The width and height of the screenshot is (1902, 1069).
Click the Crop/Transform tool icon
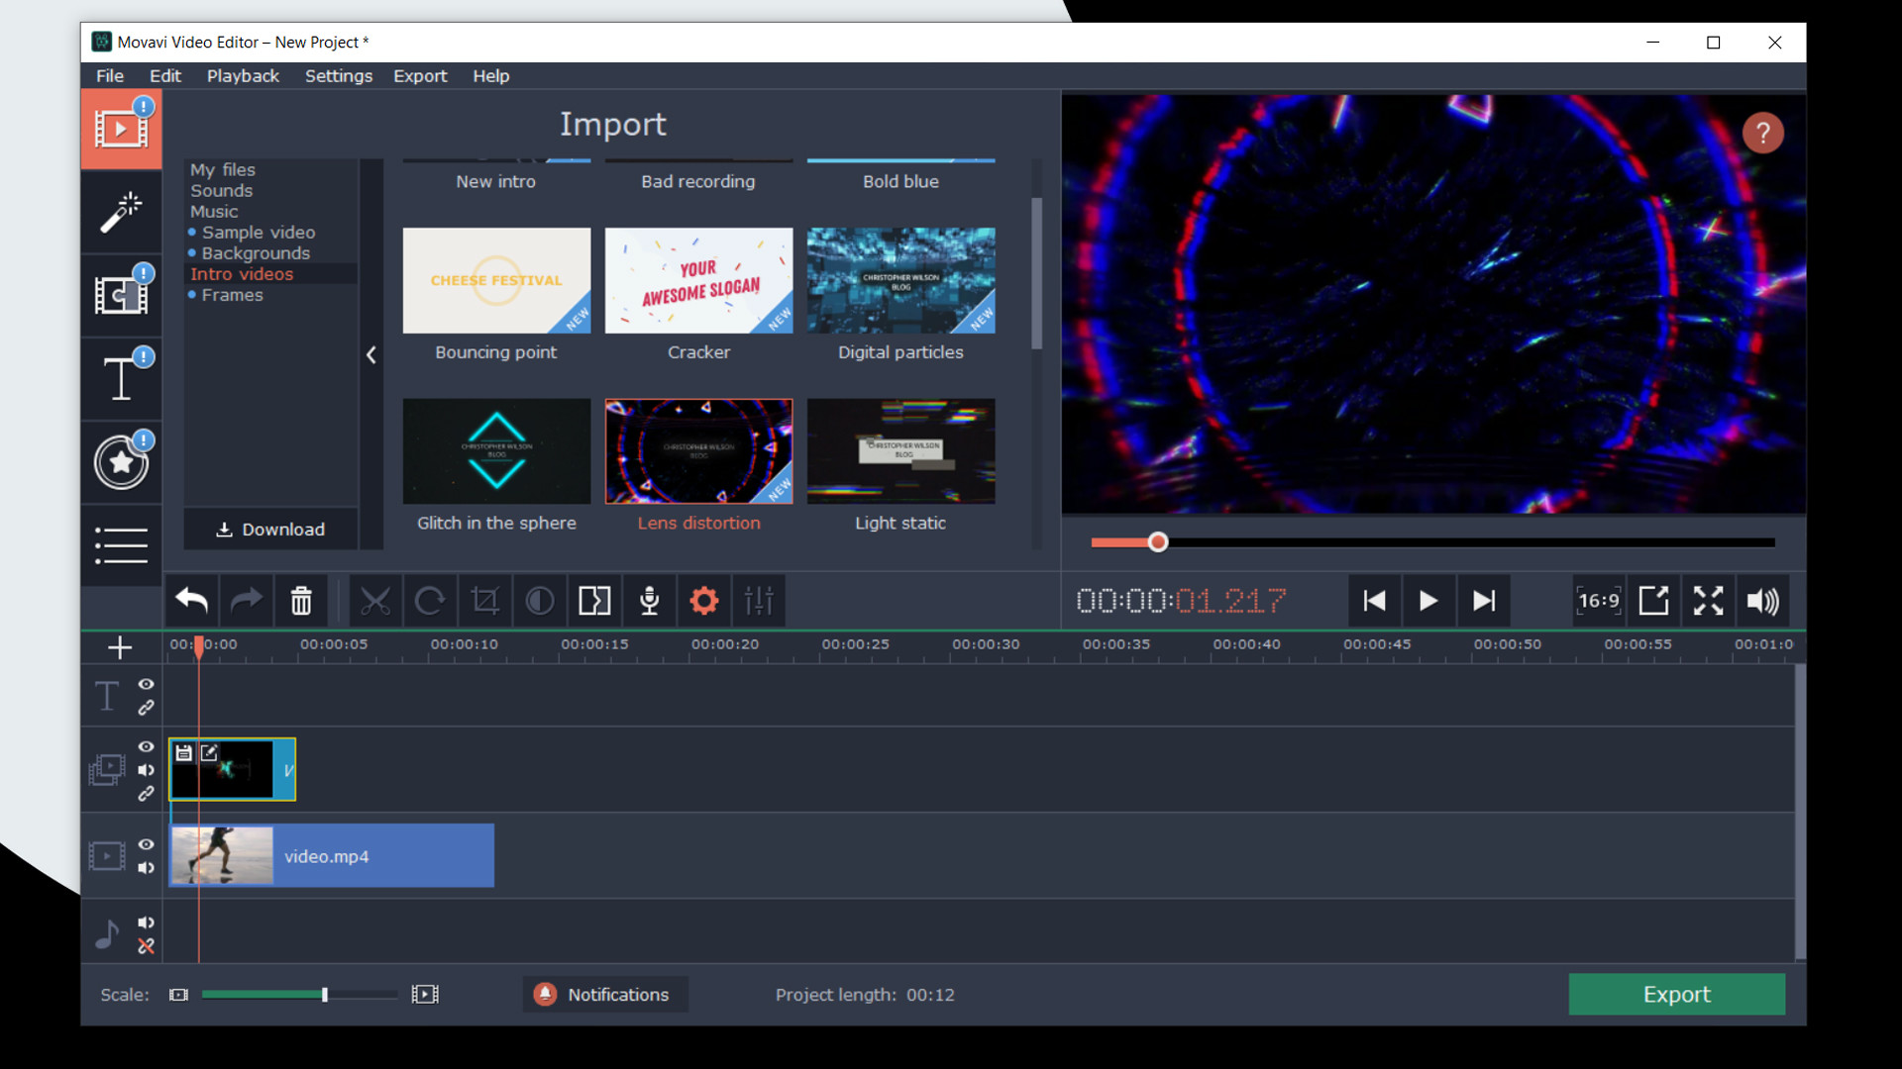(484, 601)
